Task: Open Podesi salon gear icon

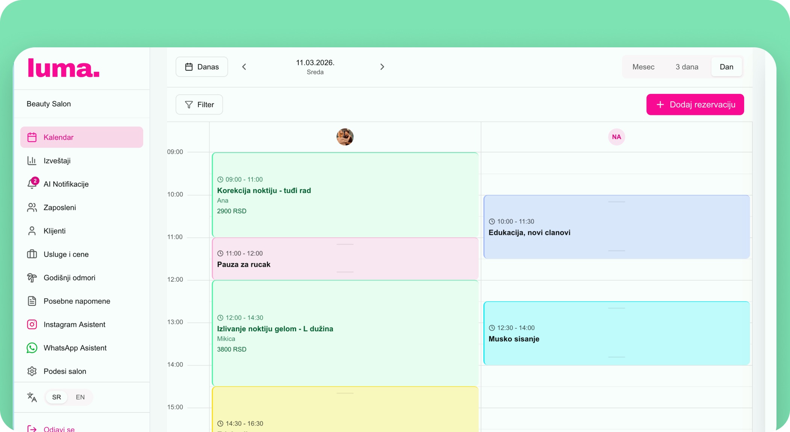Action: (32, 371)
